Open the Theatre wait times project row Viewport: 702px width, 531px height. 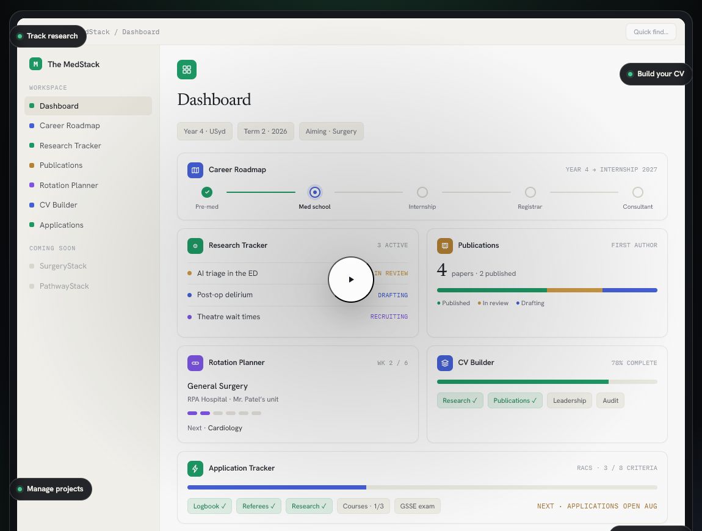[298, 317]
